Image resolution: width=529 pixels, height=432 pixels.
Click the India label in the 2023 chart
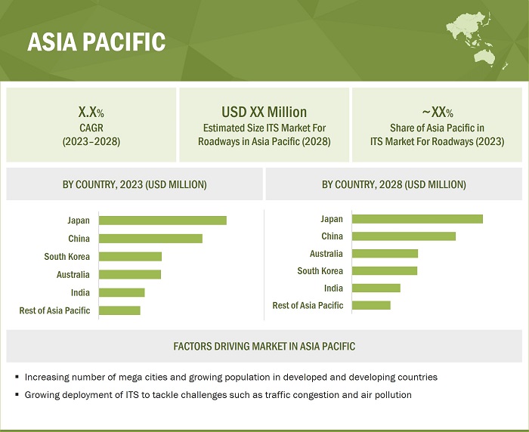coord(80,292)
